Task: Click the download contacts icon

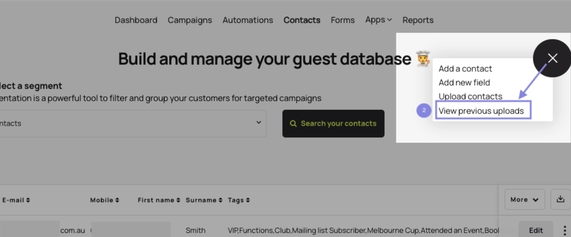Action: pyautogui.click(x=560, y=199)
